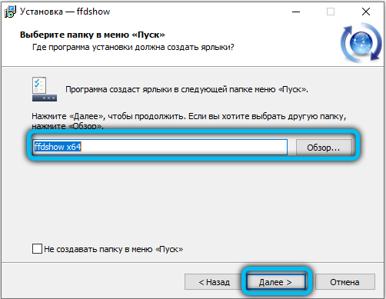Close the ffdshow setup window
The height and width of the screenshot is (299, 386).
pos(366,12)
